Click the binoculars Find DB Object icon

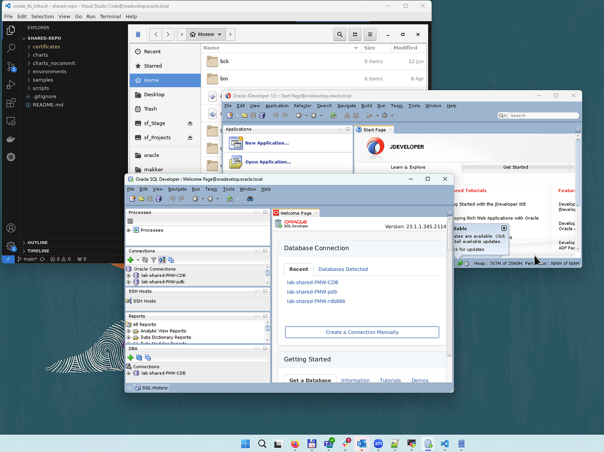click(250, 199)
